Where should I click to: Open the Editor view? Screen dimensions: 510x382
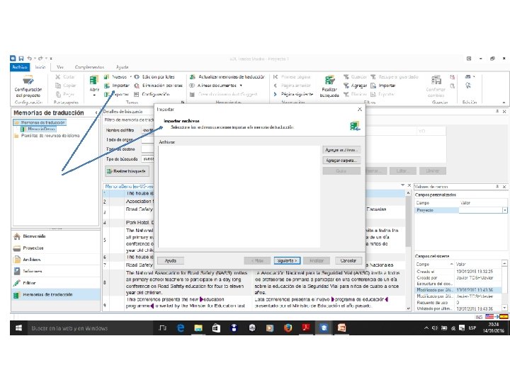(56, 283)
